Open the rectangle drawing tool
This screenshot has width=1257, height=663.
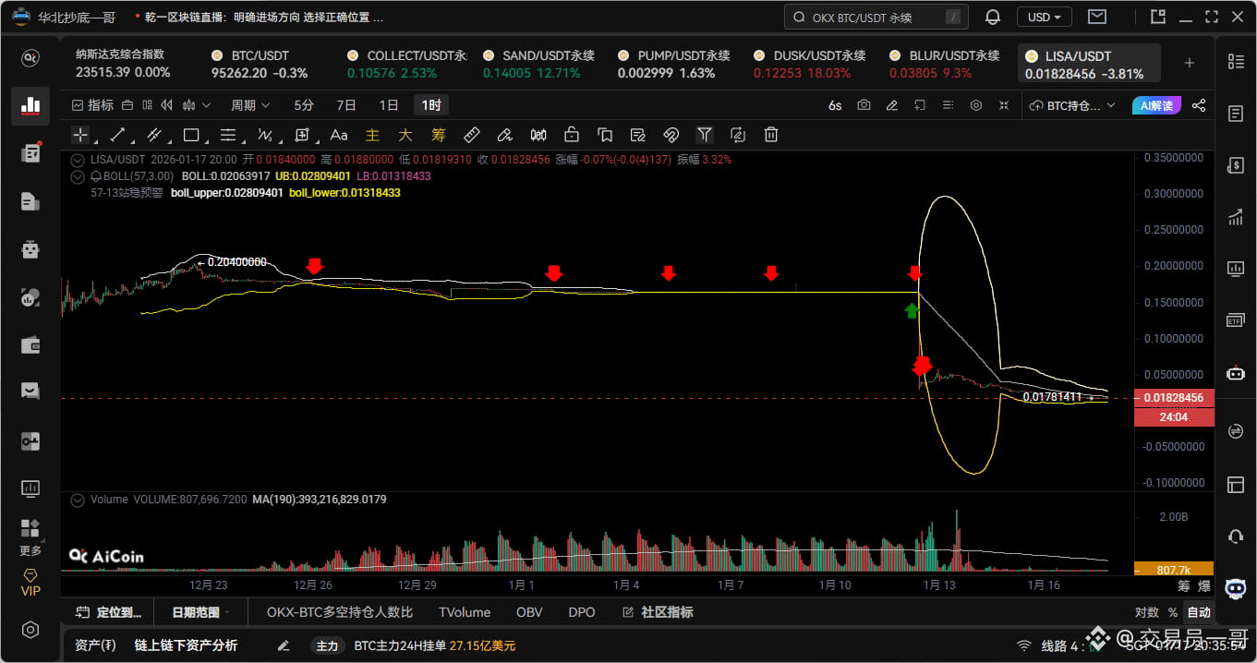pos(191,135)
